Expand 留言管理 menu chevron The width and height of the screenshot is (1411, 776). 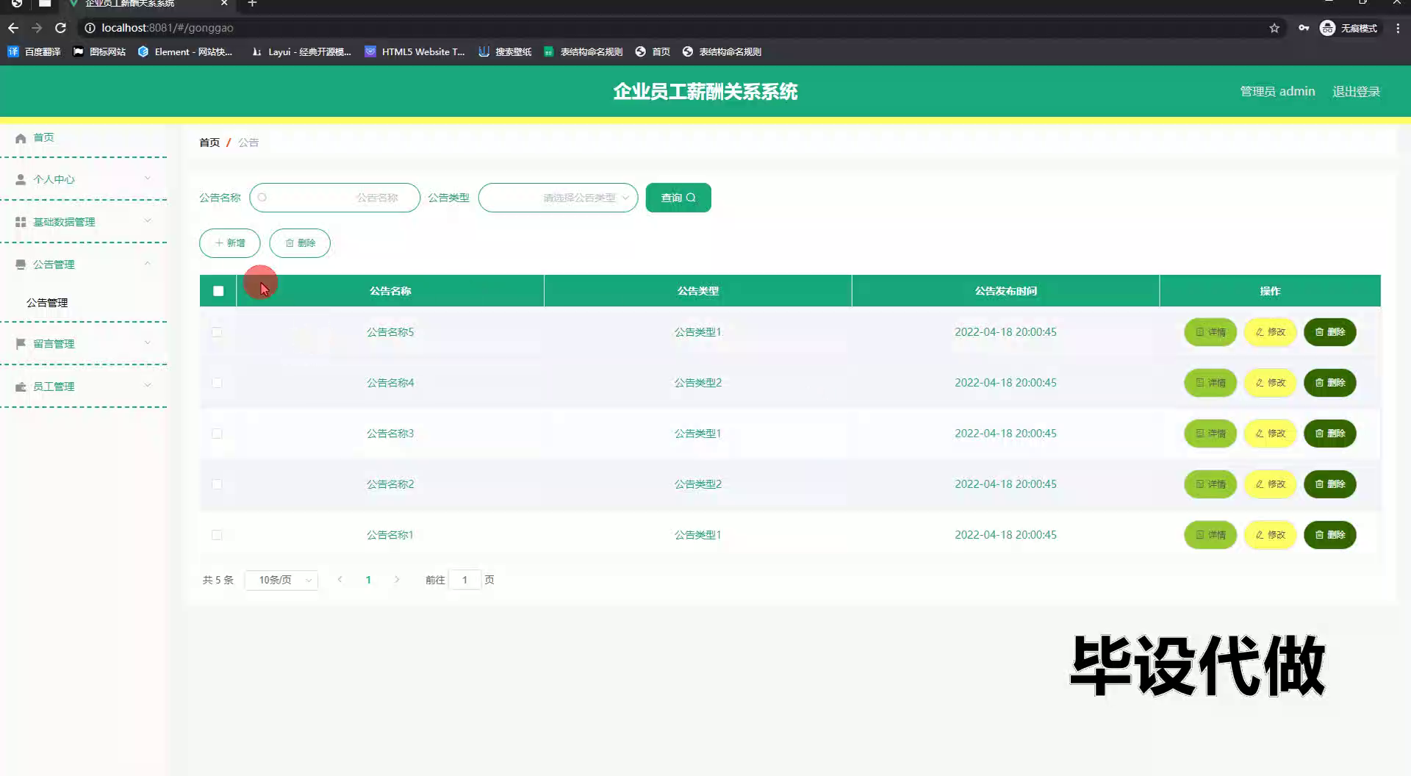(x=147, y=343)
